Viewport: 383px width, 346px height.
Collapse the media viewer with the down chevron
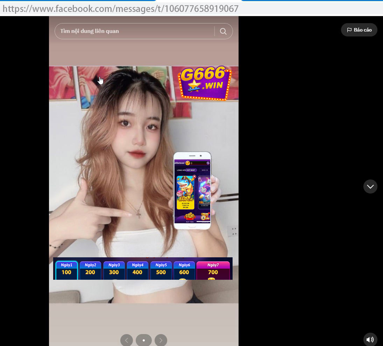click(x=370, y=186)
